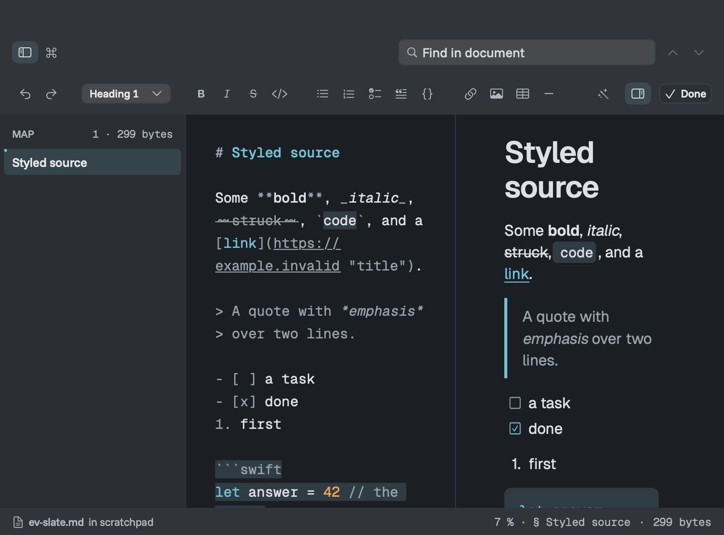Check the 'a task' checkbox in preview
Viewport: 724px width, 535px height.
(x=515, y=403)
